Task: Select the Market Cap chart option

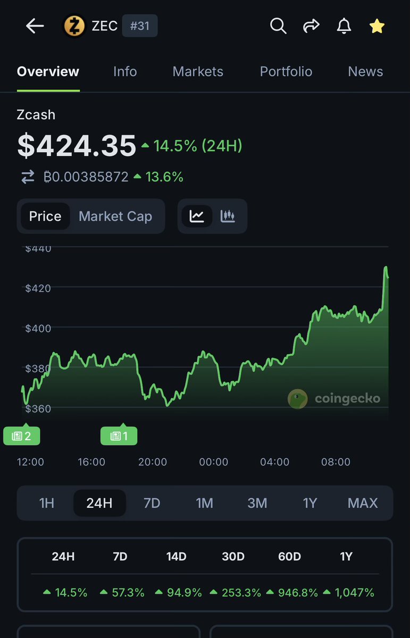Action: (115, 216)
